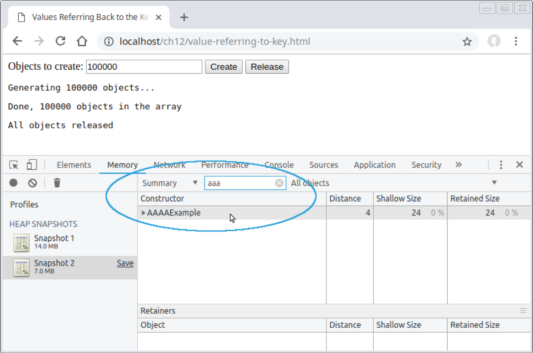Clear all profiles with the block icon
The height and width of the screenshot is (353, 533).
coord(33,183)
